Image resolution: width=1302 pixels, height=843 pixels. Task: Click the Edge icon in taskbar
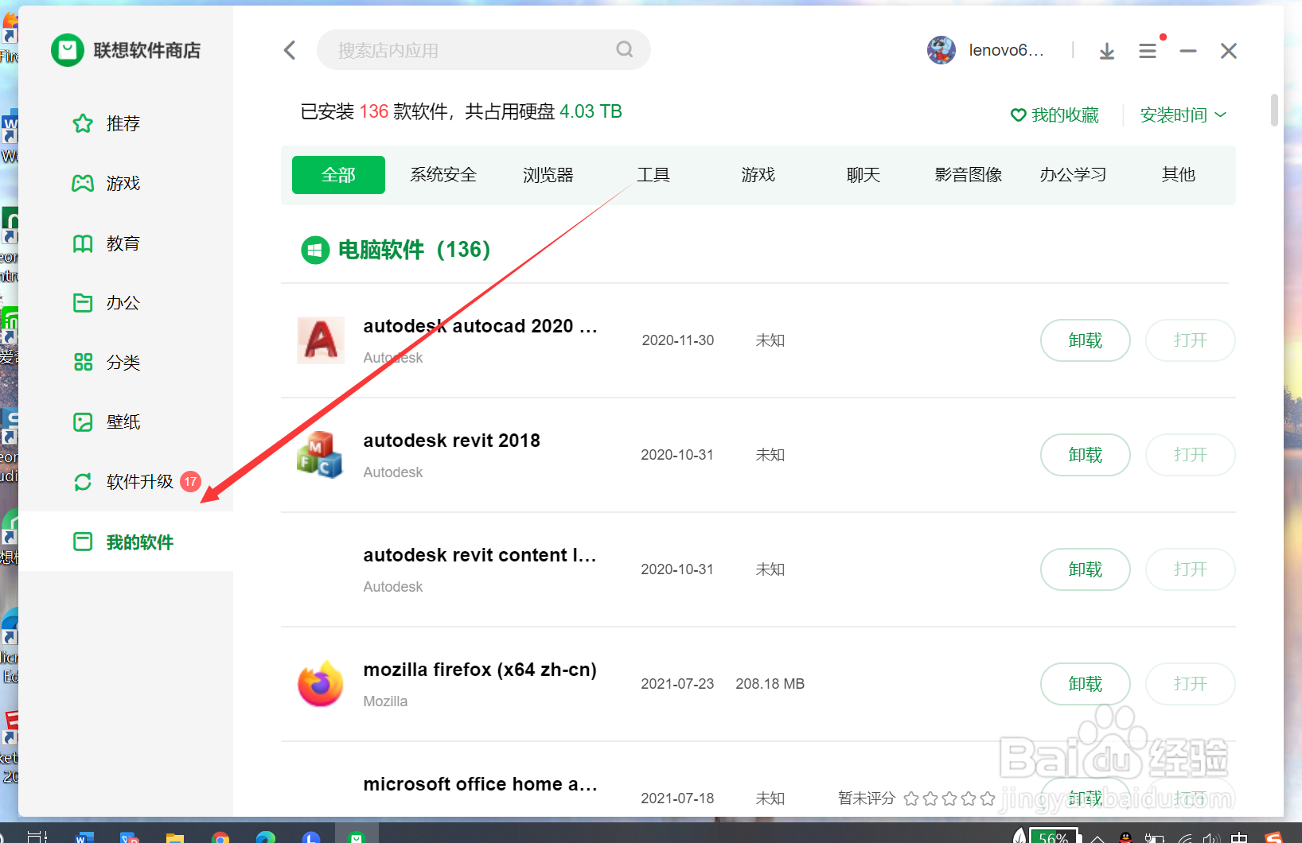click(266, 836)
